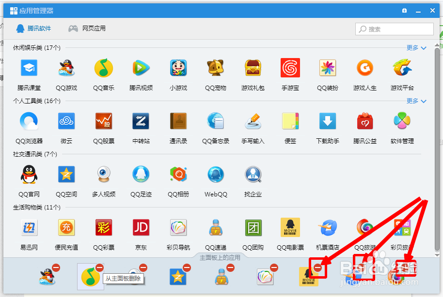443x297 pixels.
Task: Open the 京东 JD app
Action: [x=141, y=227]
